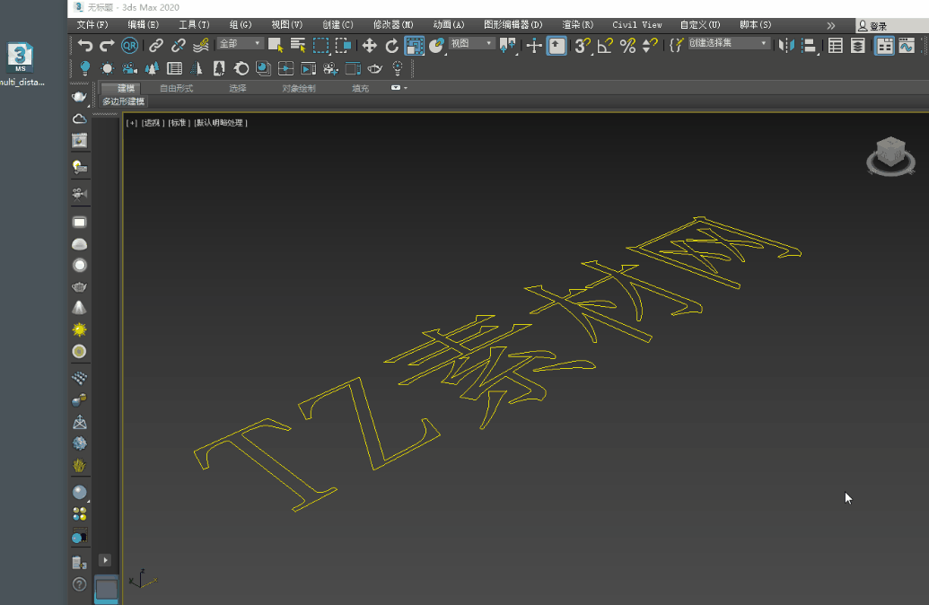The image size is (929, 605).
Task: Click the [+] viewport label menu
Action: pos(132,123)
